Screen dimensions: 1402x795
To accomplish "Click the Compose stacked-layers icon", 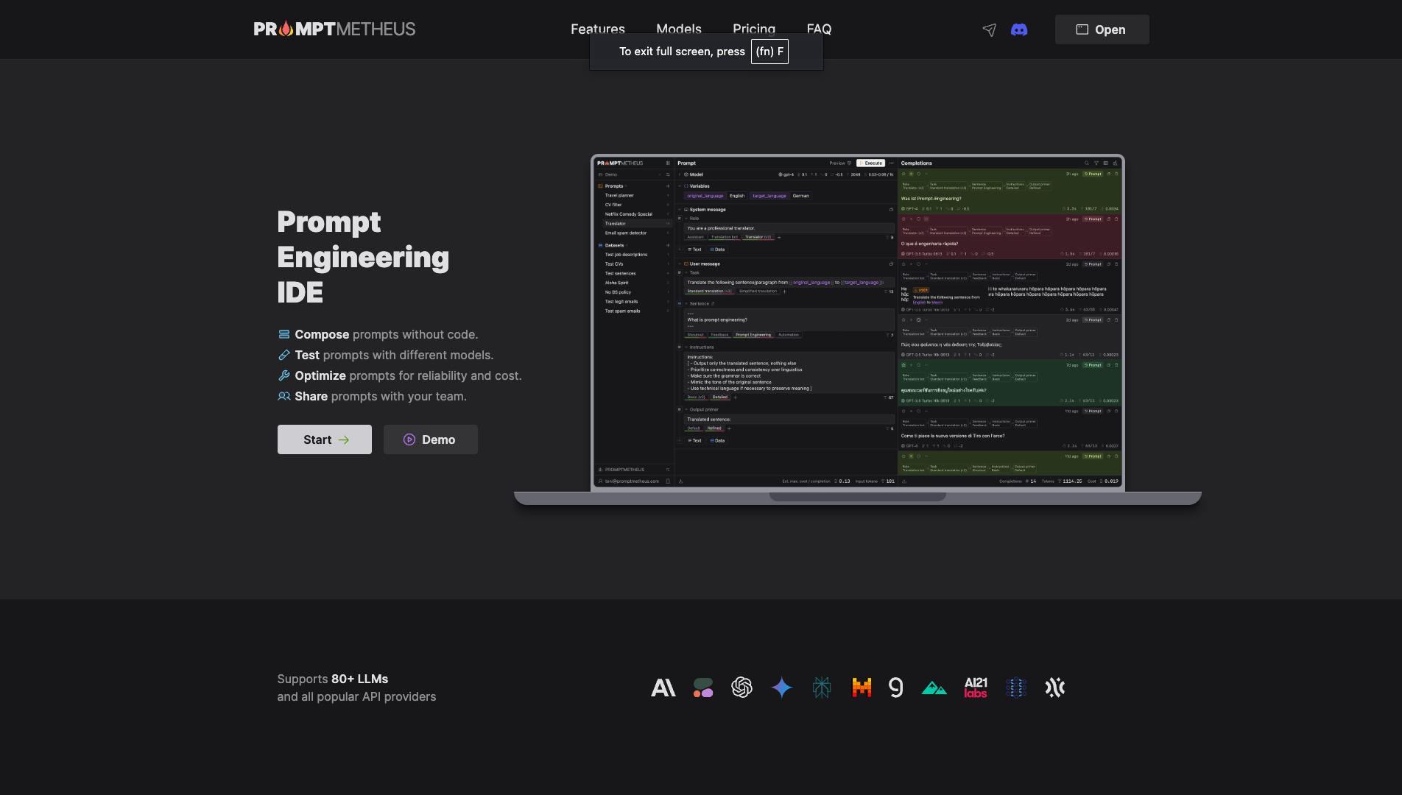I will tap(284, 334).
